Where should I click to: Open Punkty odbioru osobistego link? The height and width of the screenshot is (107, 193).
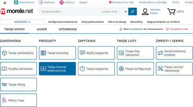tap(153, 2)
